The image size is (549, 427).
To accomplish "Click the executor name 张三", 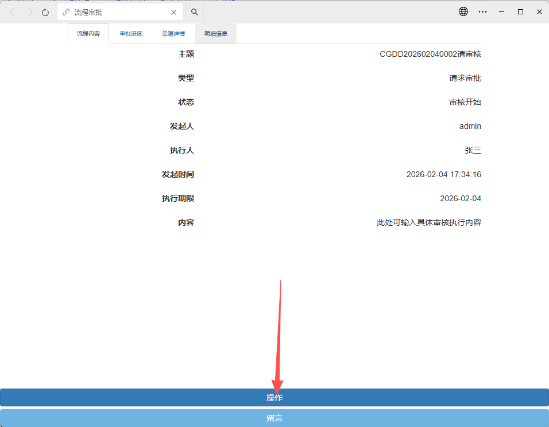I will (473, 150).
